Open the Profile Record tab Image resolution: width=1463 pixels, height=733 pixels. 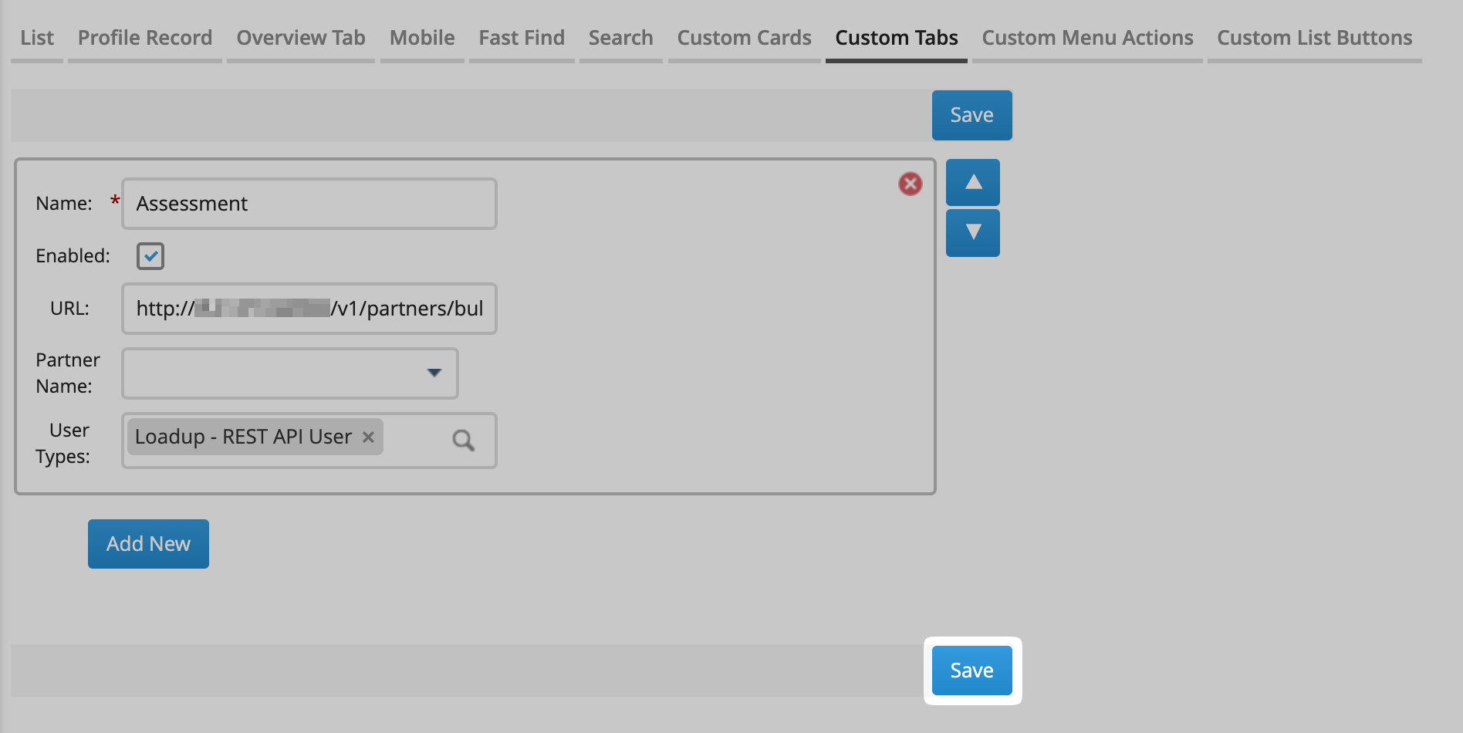pyautogui.click(x=145, y=38)
